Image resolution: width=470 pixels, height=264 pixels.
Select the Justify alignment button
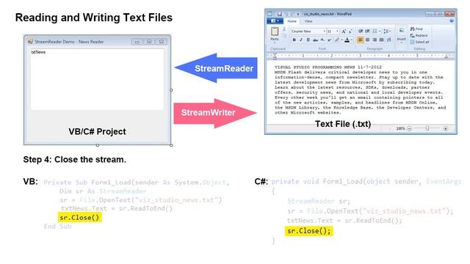tap(382, 40)
